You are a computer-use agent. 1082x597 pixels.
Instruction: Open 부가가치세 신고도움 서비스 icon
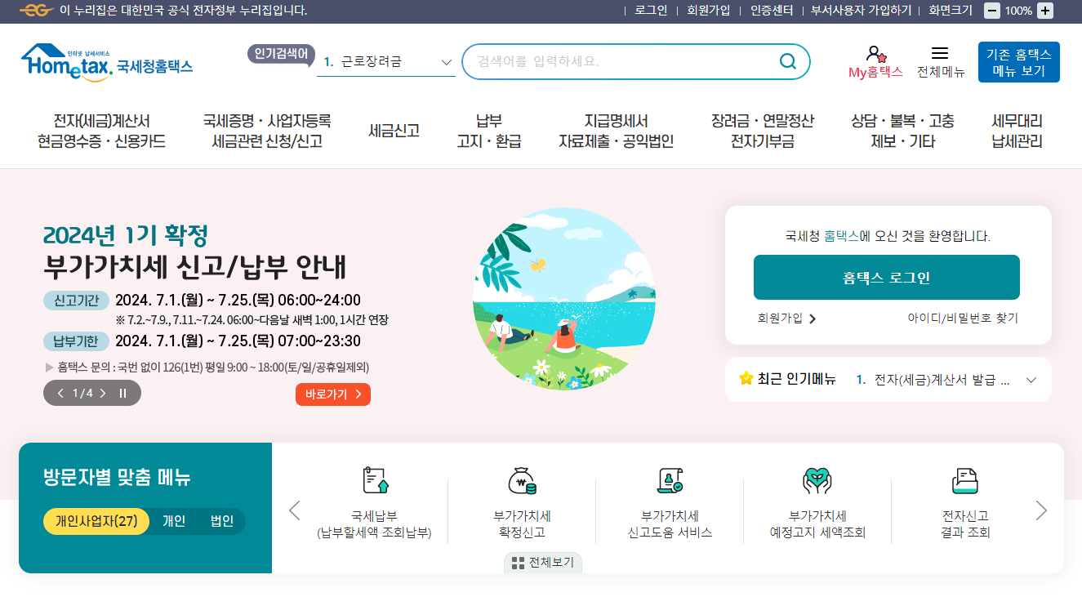pos(670,479)
